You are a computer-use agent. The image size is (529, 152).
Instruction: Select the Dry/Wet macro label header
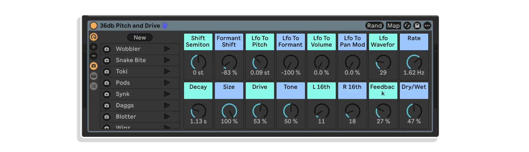point(414,90)
